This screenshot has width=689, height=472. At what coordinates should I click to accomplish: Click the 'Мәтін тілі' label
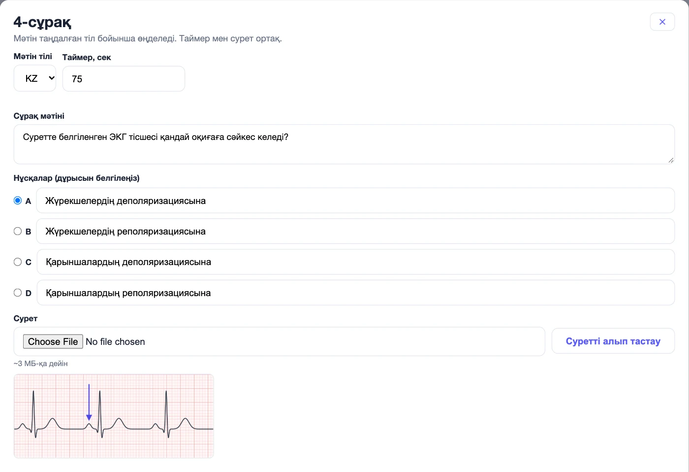pos(33,57)
